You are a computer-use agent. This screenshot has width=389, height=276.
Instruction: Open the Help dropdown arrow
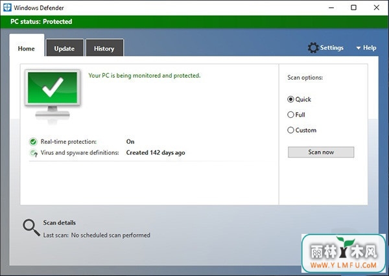tap(359, 48)
